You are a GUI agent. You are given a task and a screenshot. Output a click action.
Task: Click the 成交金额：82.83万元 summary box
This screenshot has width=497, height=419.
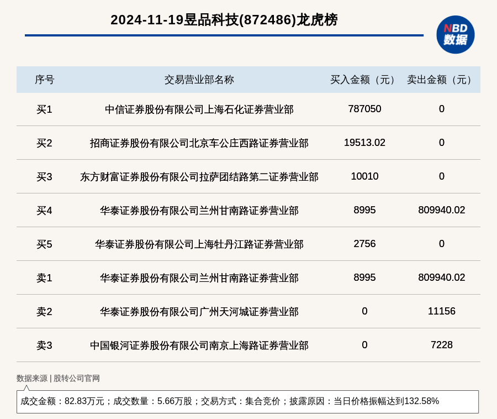(x=247, y=401)
